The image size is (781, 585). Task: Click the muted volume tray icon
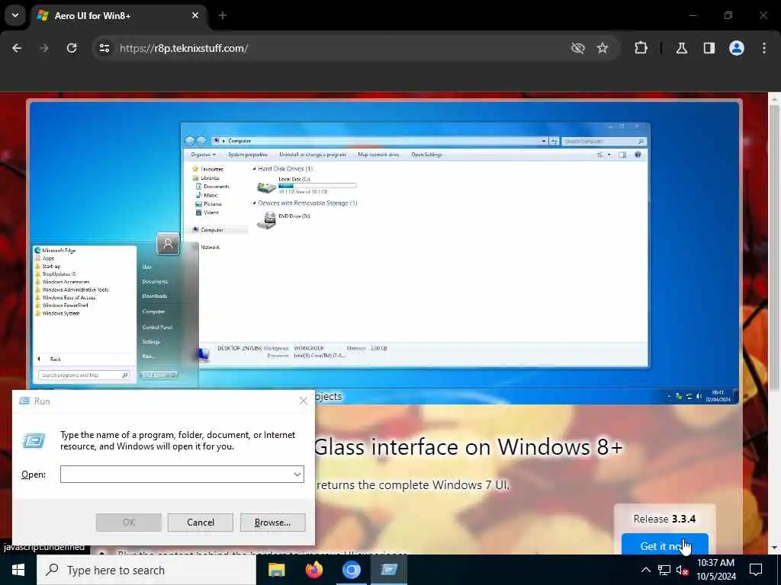tap(683, 571)
